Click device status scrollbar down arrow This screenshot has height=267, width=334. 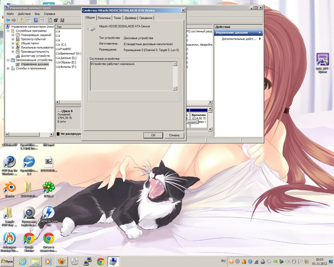pyautogui.click(x=175, y=89)
